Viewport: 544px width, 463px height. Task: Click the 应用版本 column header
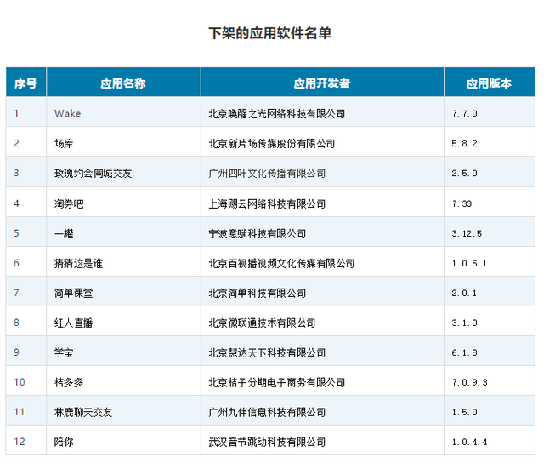[489, 83]
